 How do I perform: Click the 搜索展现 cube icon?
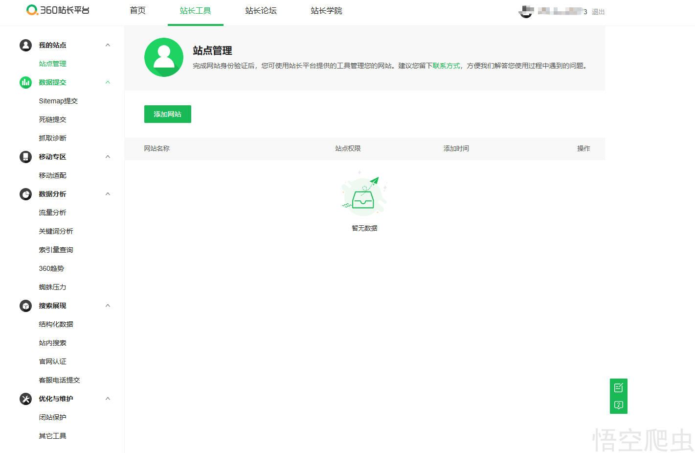click(x=25, y=306)
